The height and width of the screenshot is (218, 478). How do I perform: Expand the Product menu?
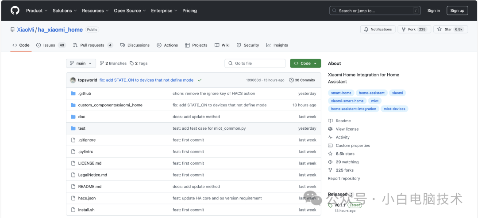[37, 10]
